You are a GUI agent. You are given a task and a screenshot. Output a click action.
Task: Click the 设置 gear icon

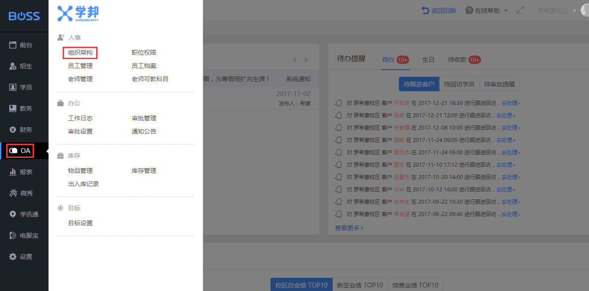13,257
